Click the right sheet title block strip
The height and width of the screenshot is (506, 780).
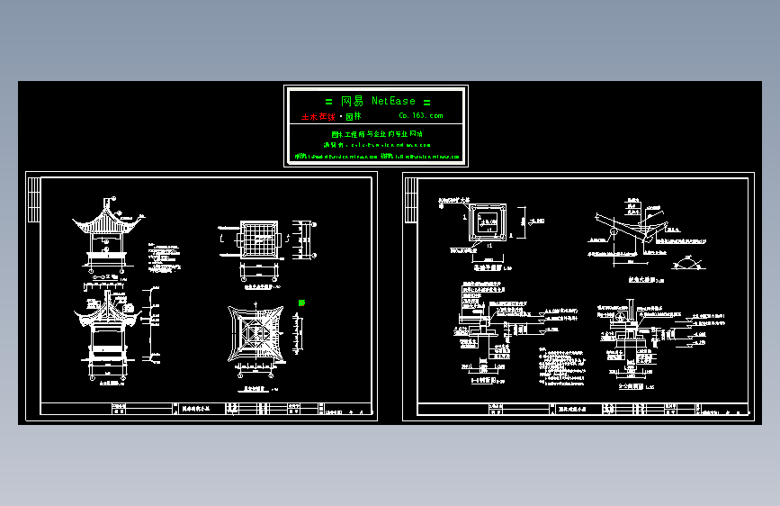click(583, 409)
